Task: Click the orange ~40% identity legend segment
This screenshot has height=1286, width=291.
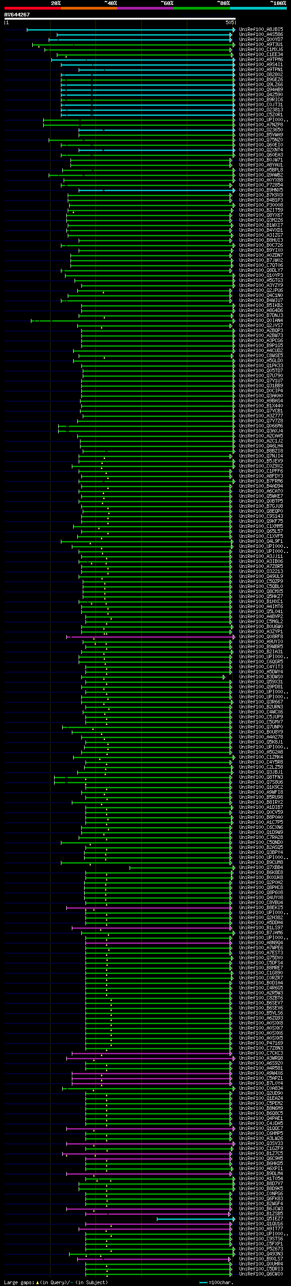Action: pyautogui.click(x=89, y=8)
